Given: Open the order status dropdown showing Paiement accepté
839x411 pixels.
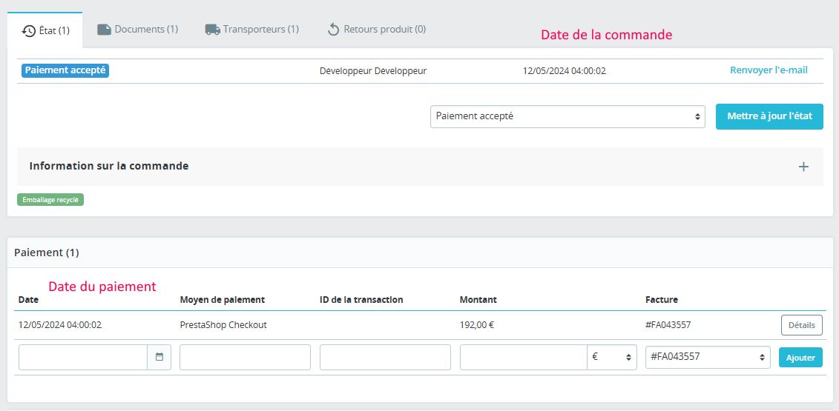Looking at the screenshot, I should (567, 116).
